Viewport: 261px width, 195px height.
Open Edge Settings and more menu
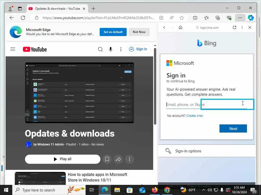click(240, 18)
